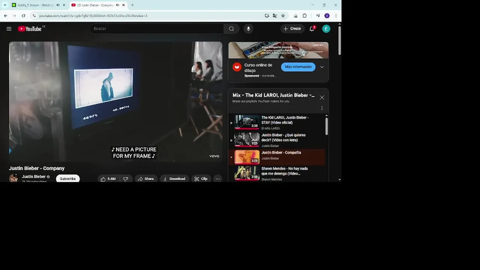Go to the YouTube home logo
Viewport: 480px width, 270px height.
coord(30,29)
